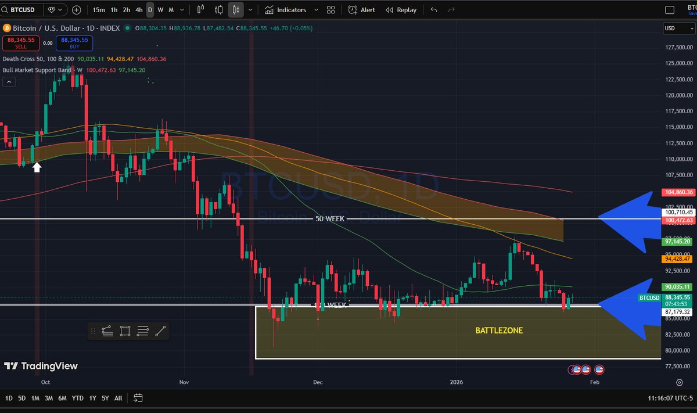Click the rightmost US flag event marker
697x413 pixels.
coord(599,369)
